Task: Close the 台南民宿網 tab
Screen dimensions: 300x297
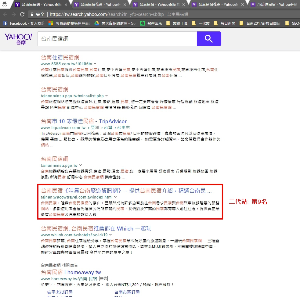Action: [x=66, y=4]
